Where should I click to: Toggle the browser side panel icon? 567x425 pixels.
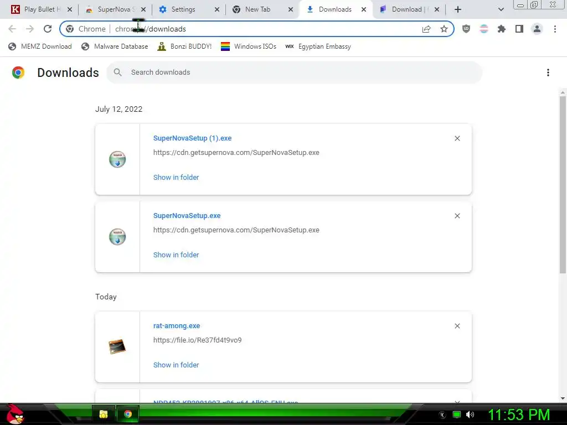[519, 29]
